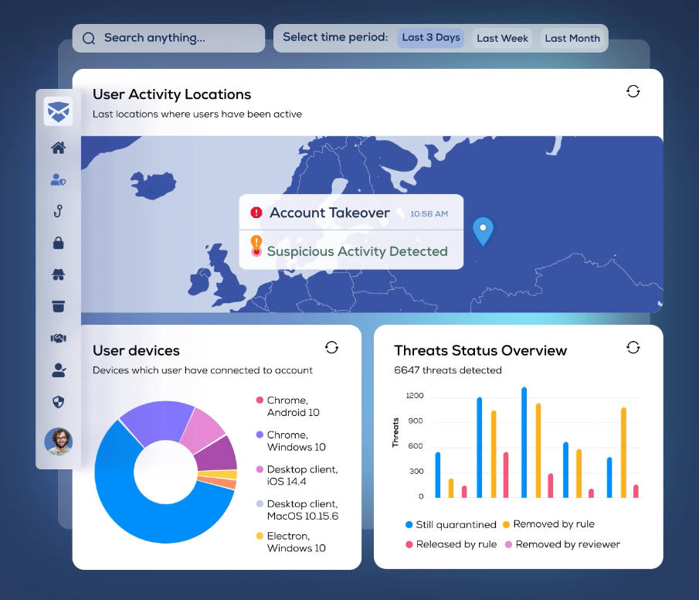Click the 10:56 AM timestamp
This screenshot has width=699, height=600.
click(429, 214)
